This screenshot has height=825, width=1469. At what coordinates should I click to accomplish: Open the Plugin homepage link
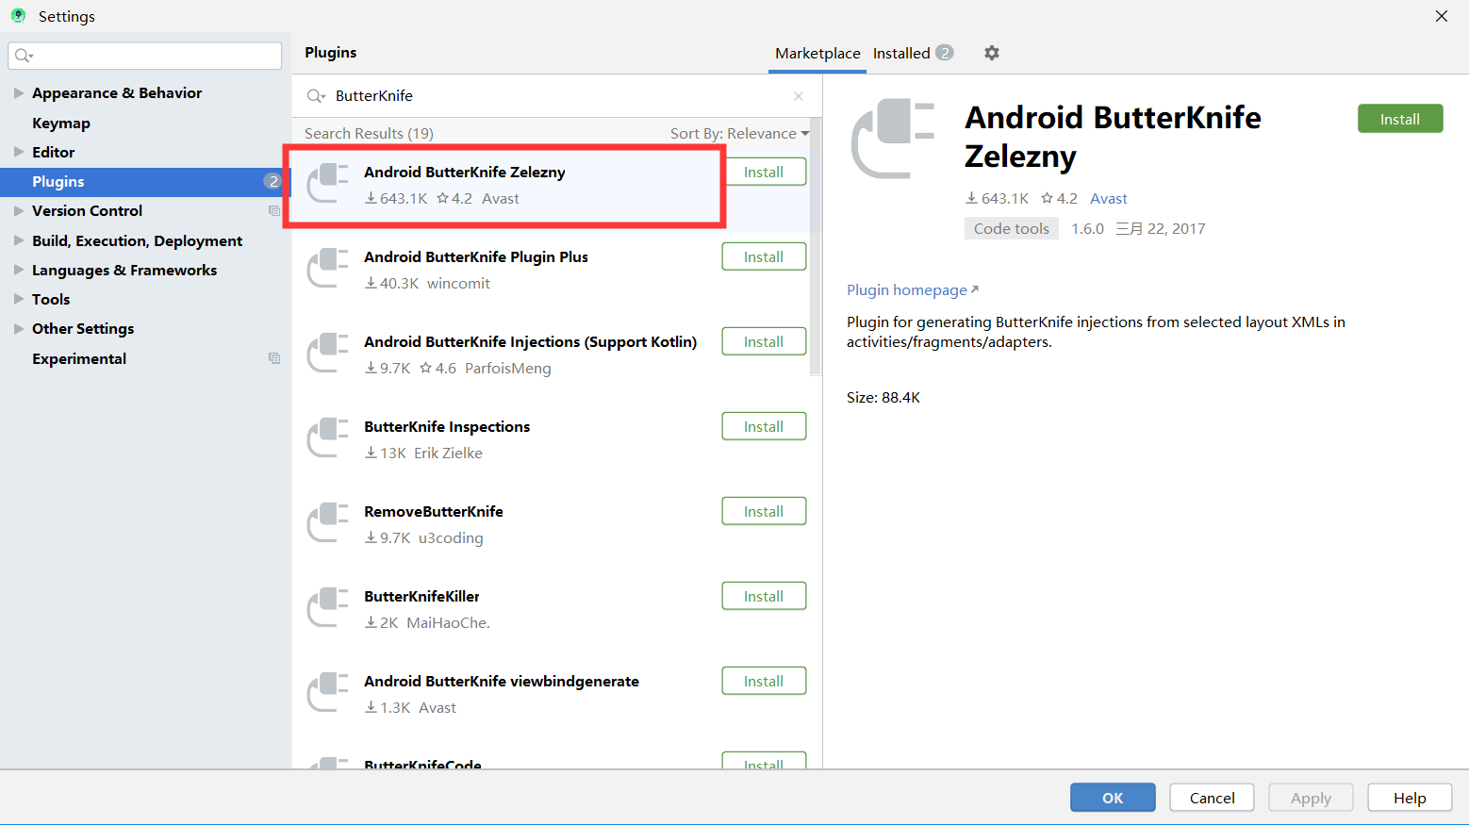click(x=906, y=289)
